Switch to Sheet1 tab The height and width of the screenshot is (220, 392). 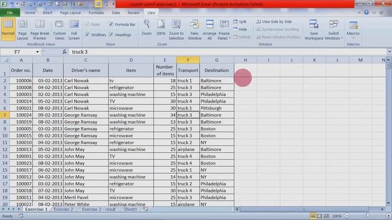130,209
